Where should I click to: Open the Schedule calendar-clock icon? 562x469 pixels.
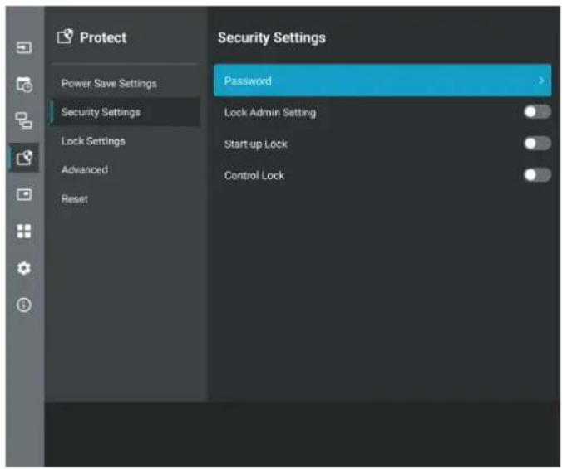click(24, 85)
